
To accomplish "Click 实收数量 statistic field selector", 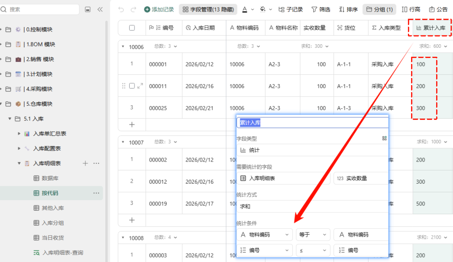I will point(361,178).
